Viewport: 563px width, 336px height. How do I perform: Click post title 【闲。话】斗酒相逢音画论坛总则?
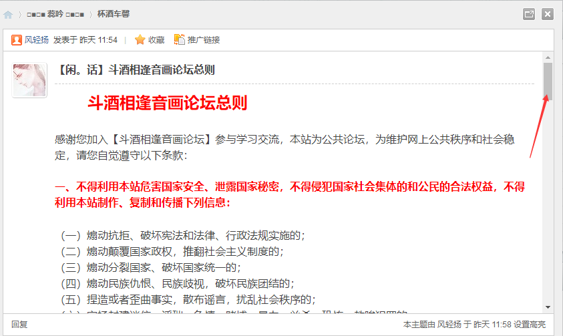click(x=135, y=69)
